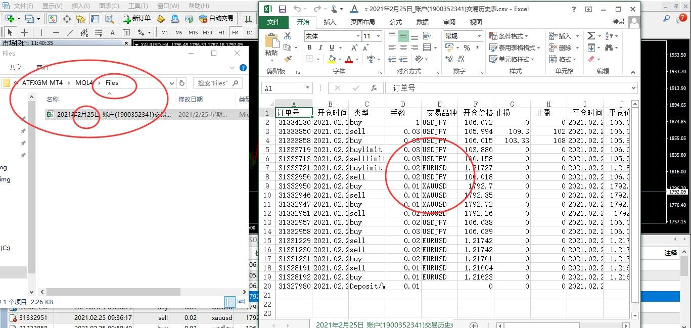The image size is (691, 328).
Task: Toggle italic formatting in Excel
Action: tap(320, 48)
